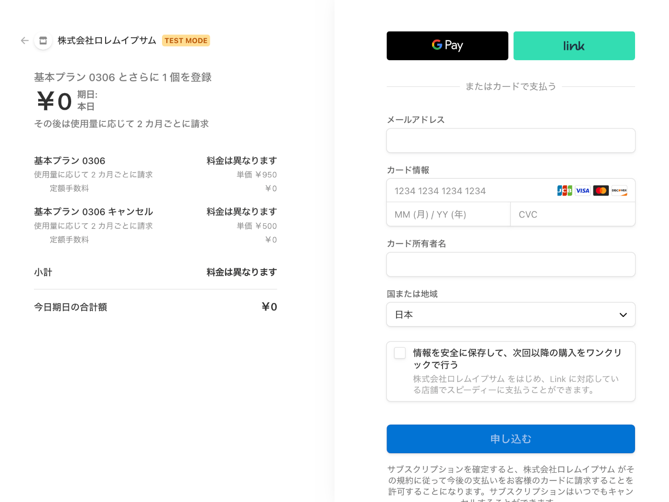Click the カード情報 field label
669x502 pixels.
click(408, 170)
